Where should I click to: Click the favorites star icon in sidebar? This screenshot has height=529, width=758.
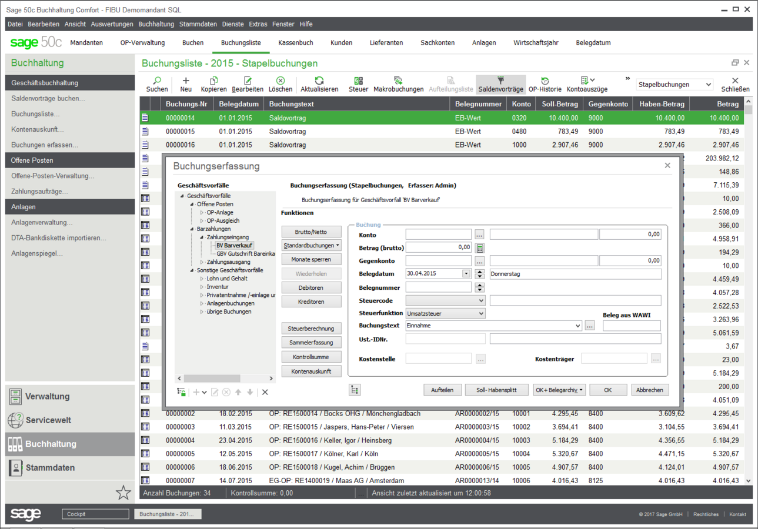coord(123,493)
